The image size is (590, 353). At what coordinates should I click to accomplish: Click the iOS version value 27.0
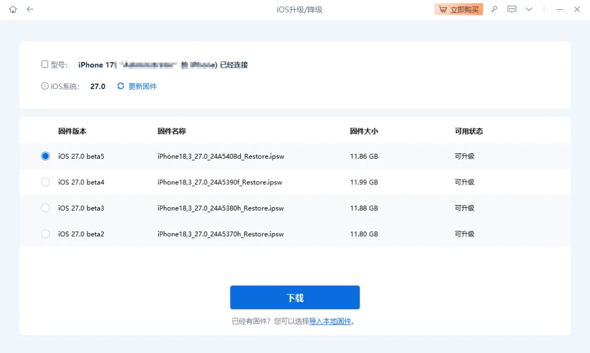pyautogui.click(x=98, y=86)
